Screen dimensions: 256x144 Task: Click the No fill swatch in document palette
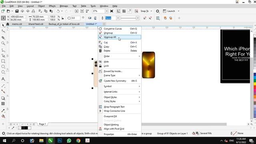(20, 128)
